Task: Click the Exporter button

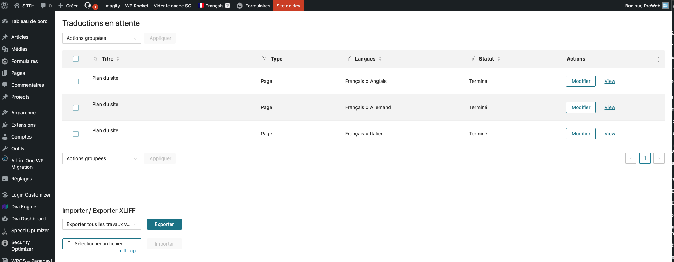Action: point(164,224)
